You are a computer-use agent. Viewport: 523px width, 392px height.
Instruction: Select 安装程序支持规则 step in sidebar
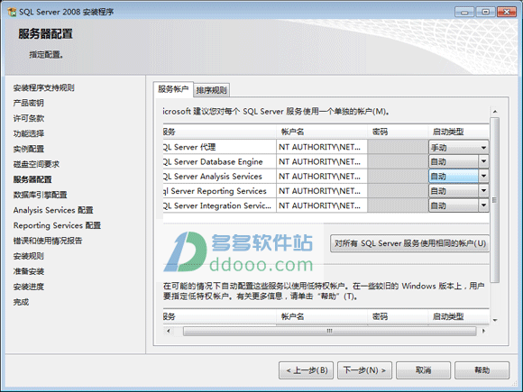click(x=43, y=87)
